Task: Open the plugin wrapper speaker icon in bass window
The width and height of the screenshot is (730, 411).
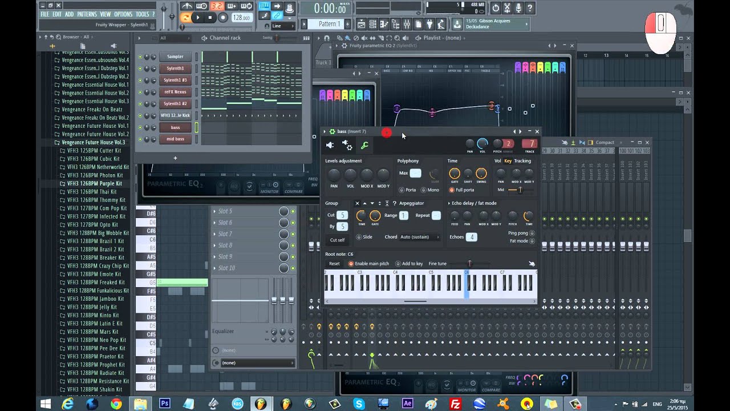Action: (330, 146)
